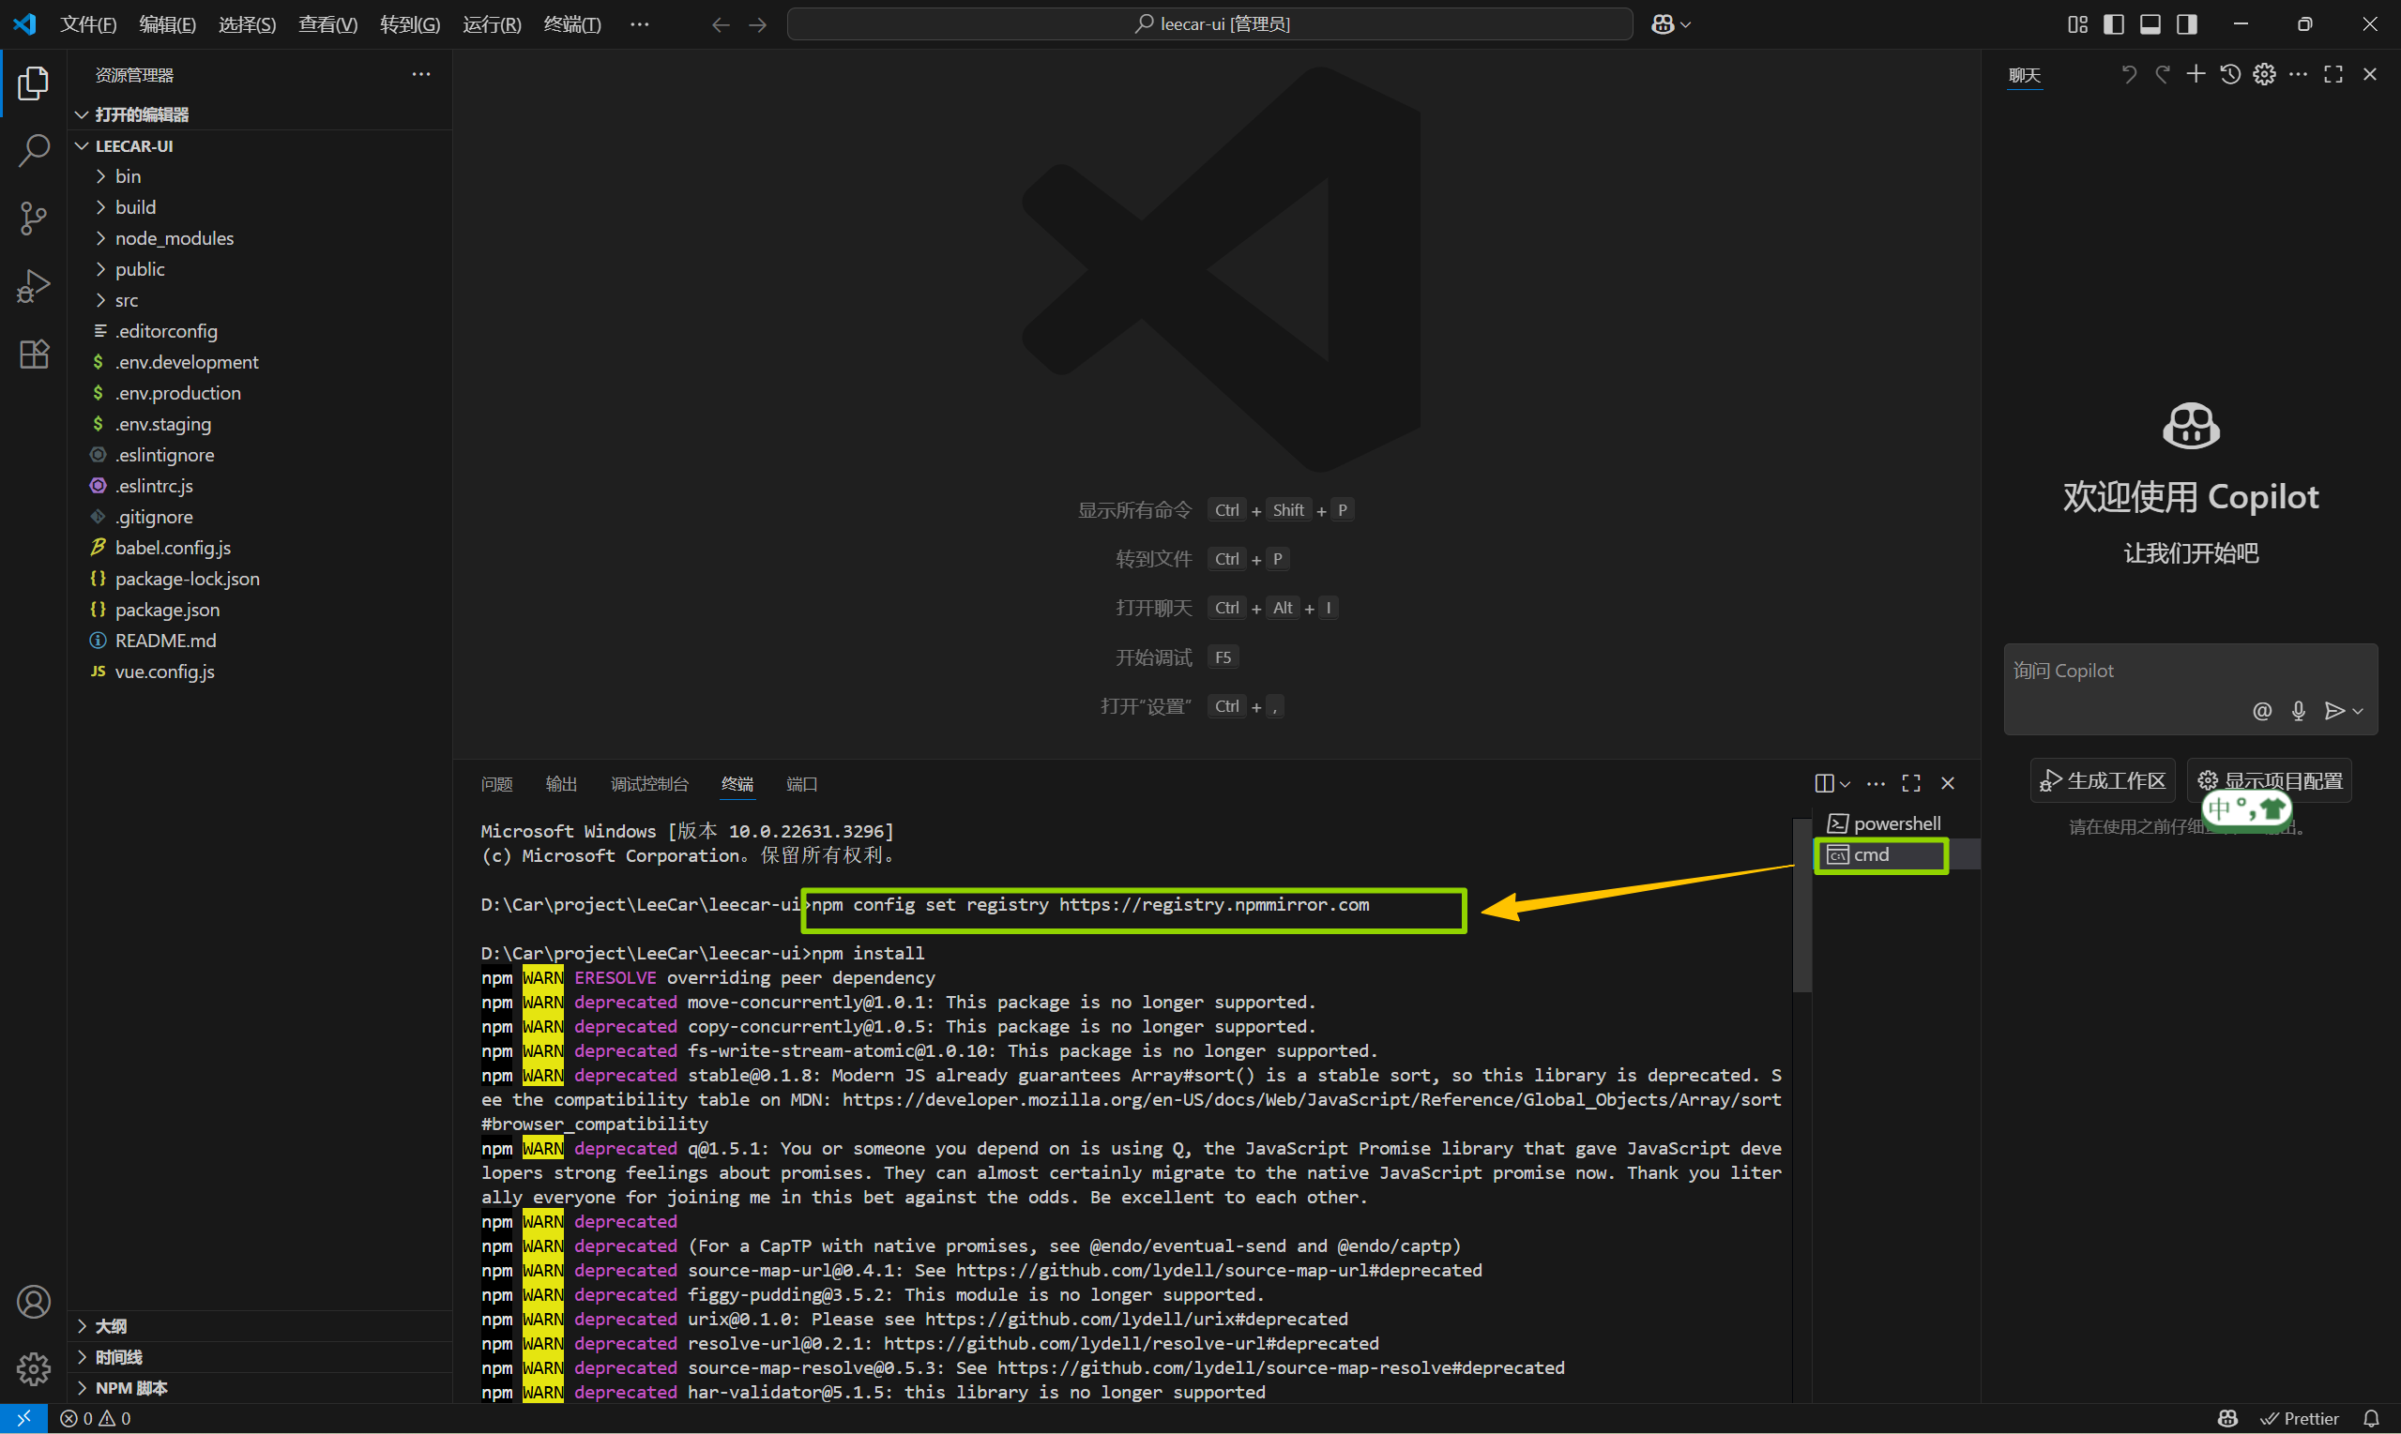Expand the node_modules folder
The width and height of the screenshot is (2401, 1434).
[x=174, y=238]
